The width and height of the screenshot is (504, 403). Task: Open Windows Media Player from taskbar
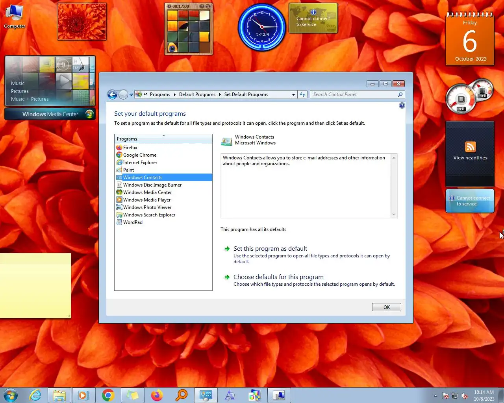pyautogui.click(x=83, y=395)
